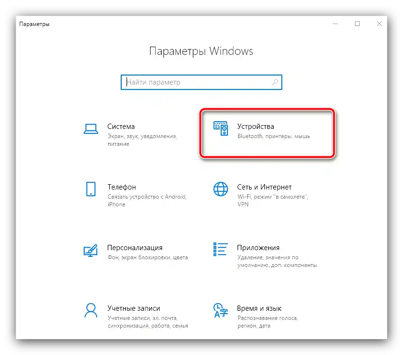The image size is (403, 355).
Task: Open Phone settings via the smartphone icon
Action: 91,190
